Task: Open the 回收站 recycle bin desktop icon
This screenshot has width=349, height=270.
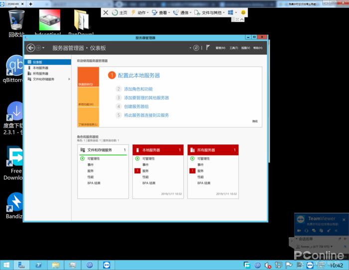Action: 16,23
